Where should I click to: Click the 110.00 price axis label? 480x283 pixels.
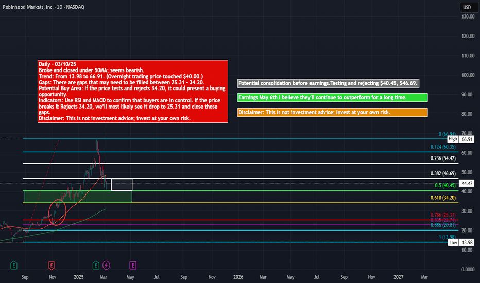click(468, 56)
